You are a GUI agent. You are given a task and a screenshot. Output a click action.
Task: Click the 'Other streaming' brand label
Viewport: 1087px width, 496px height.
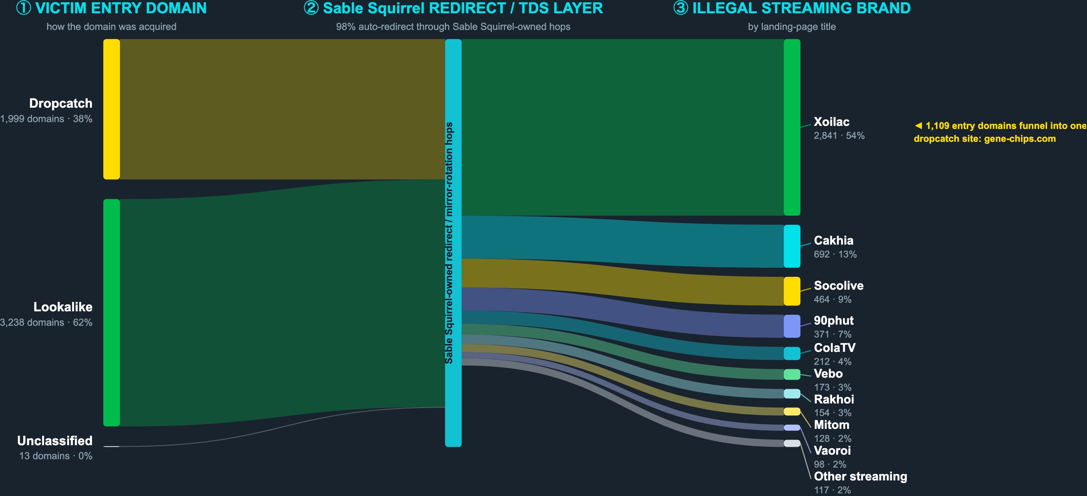860,476
